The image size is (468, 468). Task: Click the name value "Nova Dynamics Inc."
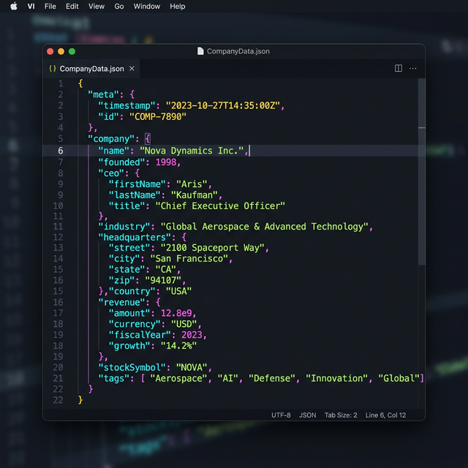pos(192,151)
